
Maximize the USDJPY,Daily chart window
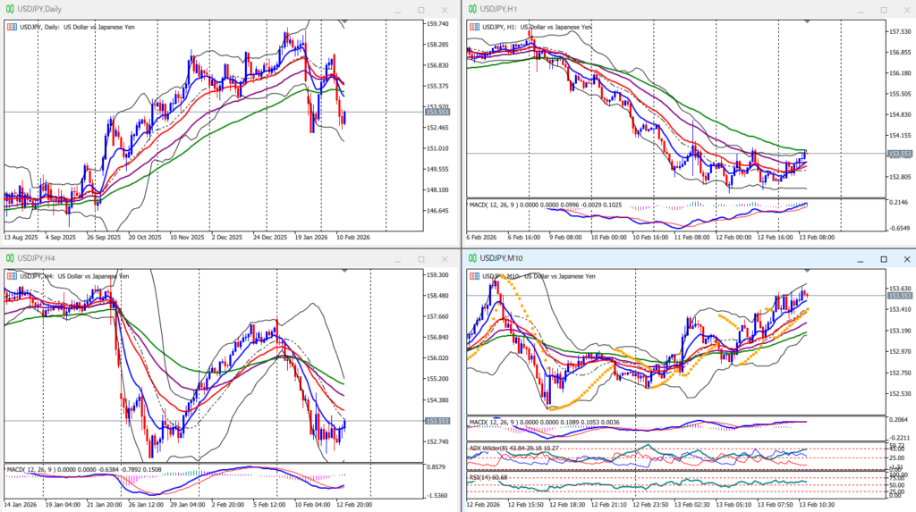(x=421, y=10)
